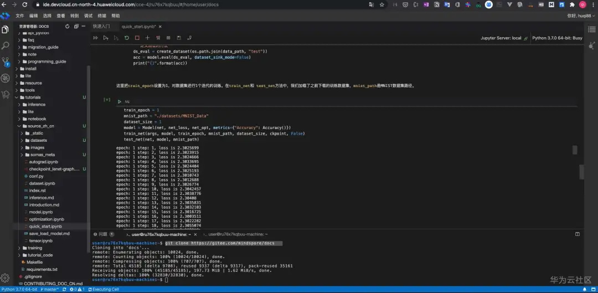This screenshot has width=598, height=293.
Task: Bookmark this page with the star icon
Action: tap(382, 4)
